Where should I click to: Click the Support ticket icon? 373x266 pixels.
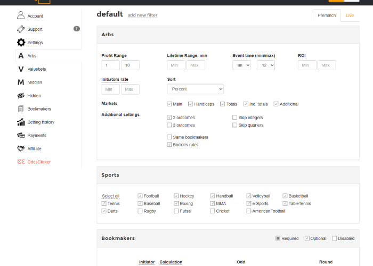pos(21,29)
